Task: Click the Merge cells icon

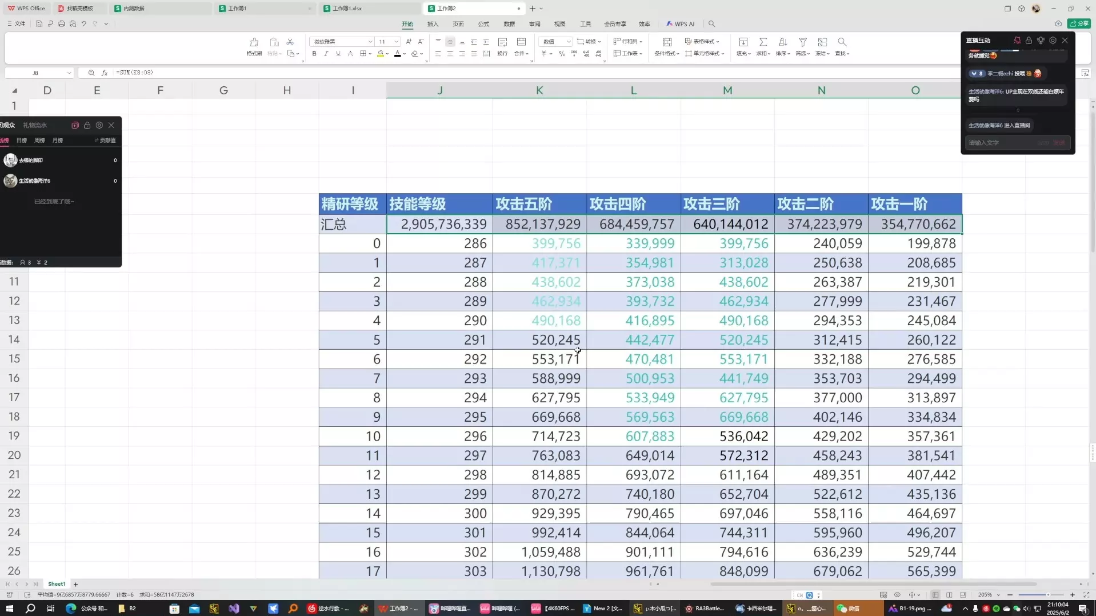Action: 521,42
